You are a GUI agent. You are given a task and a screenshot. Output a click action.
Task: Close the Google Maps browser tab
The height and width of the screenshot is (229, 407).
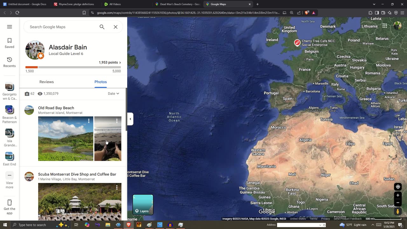(250, 4)
